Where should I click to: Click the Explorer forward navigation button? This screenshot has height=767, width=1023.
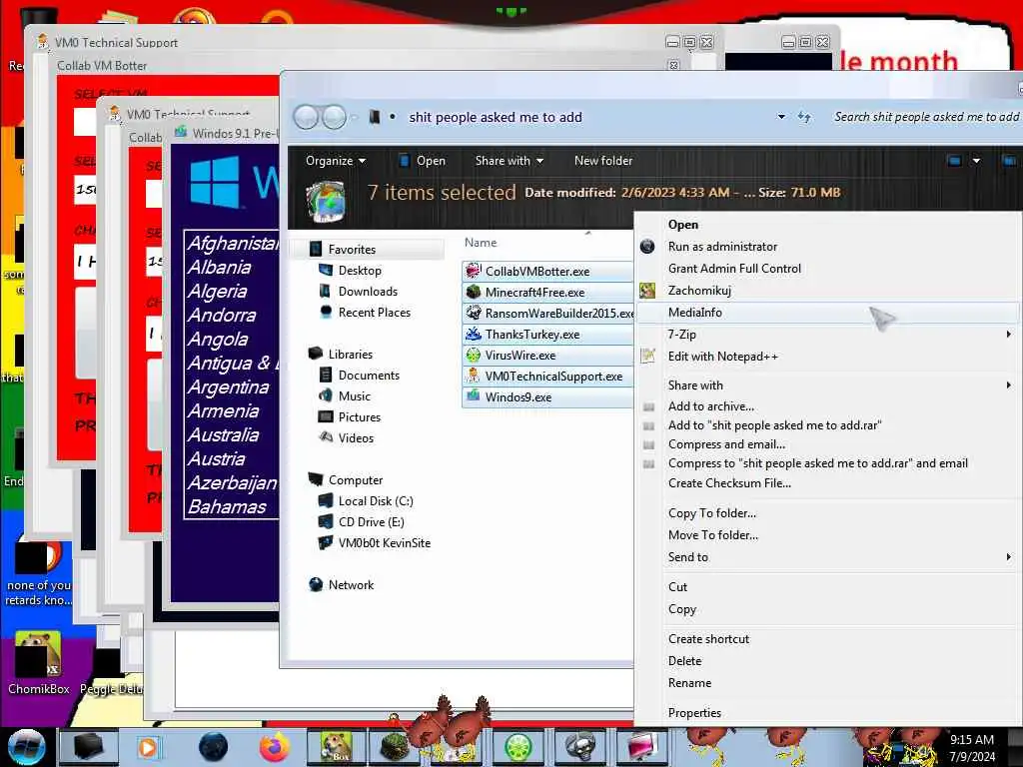(x=334, y=118)
